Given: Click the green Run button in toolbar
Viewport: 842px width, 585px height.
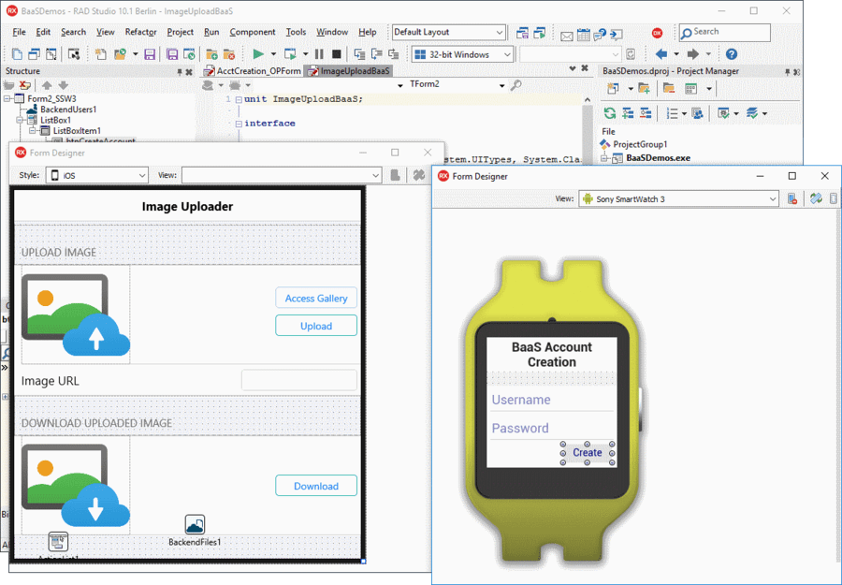Looking at the screenshot, I should (258, 54).
